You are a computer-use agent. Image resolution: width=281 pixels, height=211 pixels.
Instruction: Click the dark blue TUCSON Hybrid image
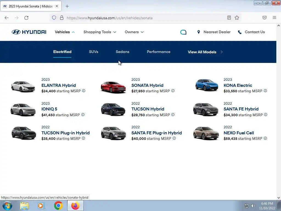coord(113,109)
